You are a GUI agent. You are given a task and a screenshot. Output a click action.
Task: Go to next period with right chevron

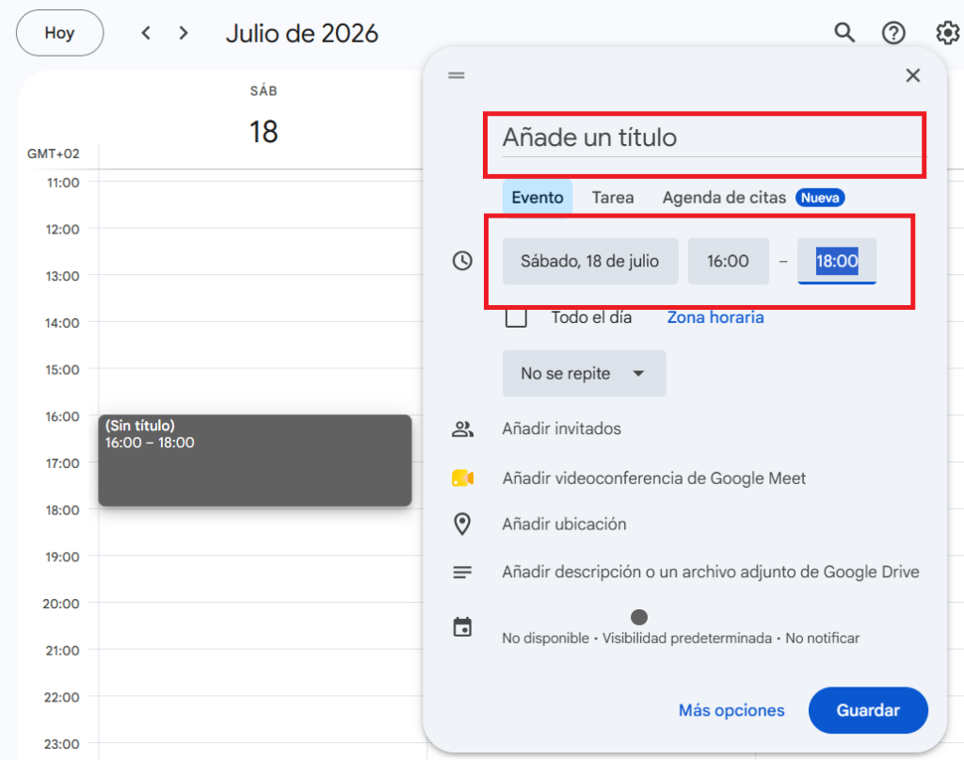[184, 33]
